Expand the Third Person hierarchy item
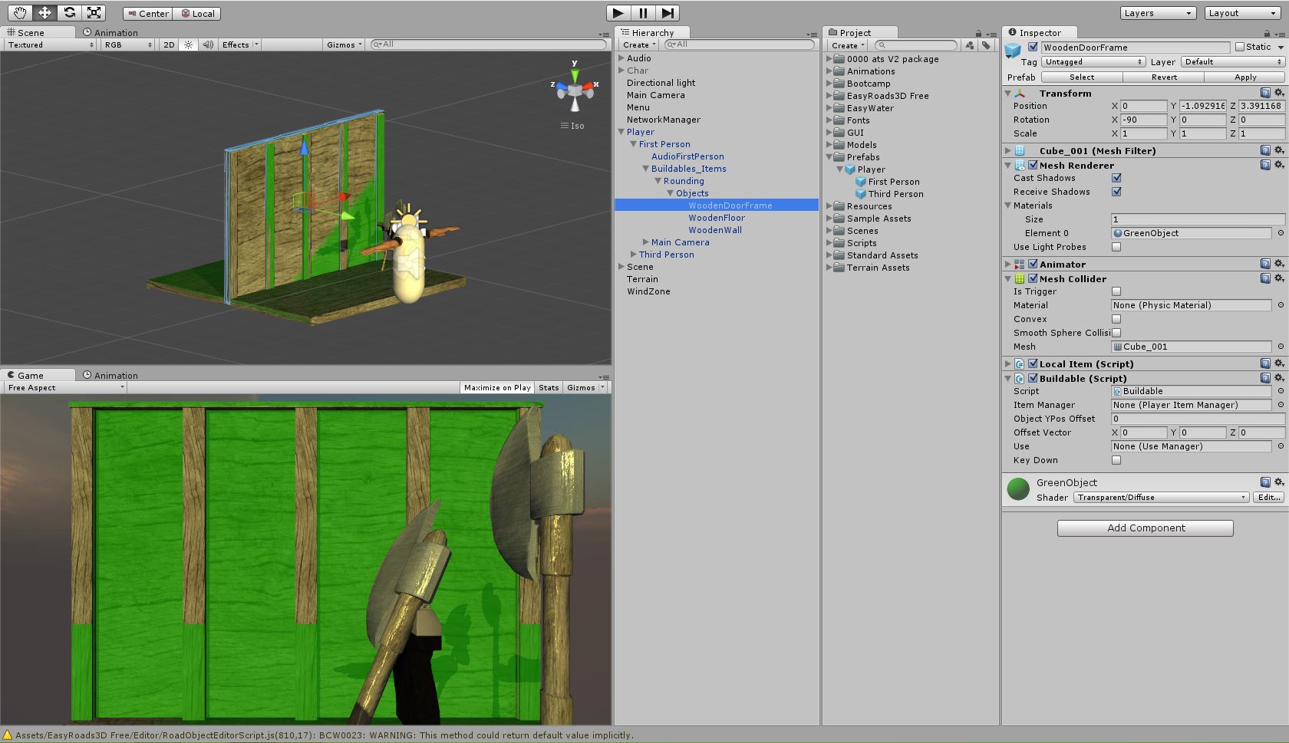Image resolution: width=1289 pixels, height=743 pixels. point(634,255)
